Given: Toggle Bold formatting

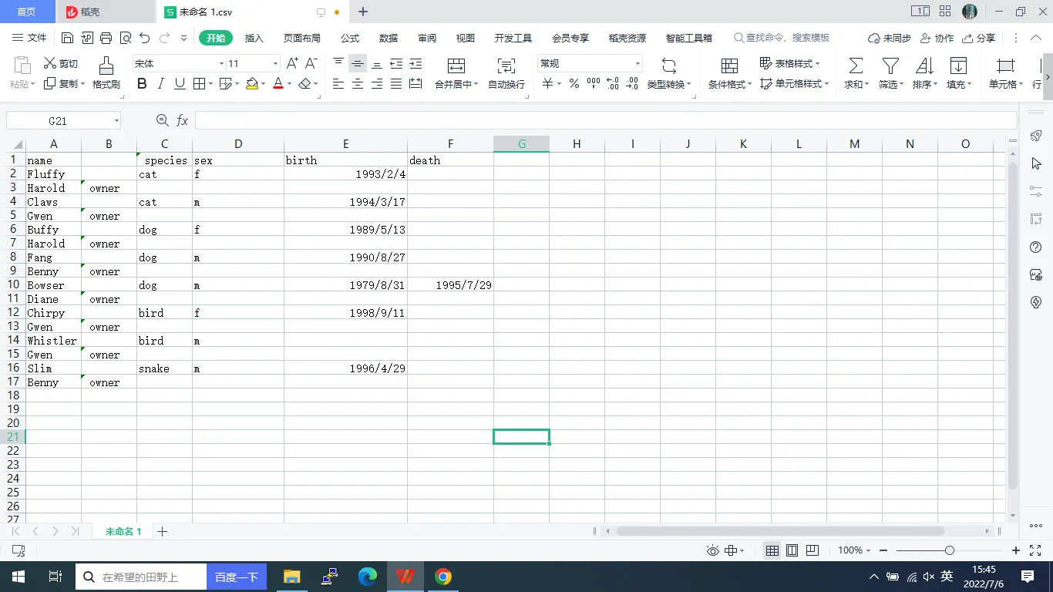Looking at the screenshot, I should [142, 84].
